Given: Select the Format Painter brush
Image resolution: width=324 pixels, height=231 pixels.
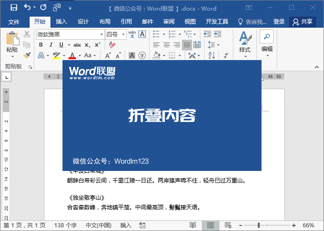Looking at the screenshot, I should (27, 55).
